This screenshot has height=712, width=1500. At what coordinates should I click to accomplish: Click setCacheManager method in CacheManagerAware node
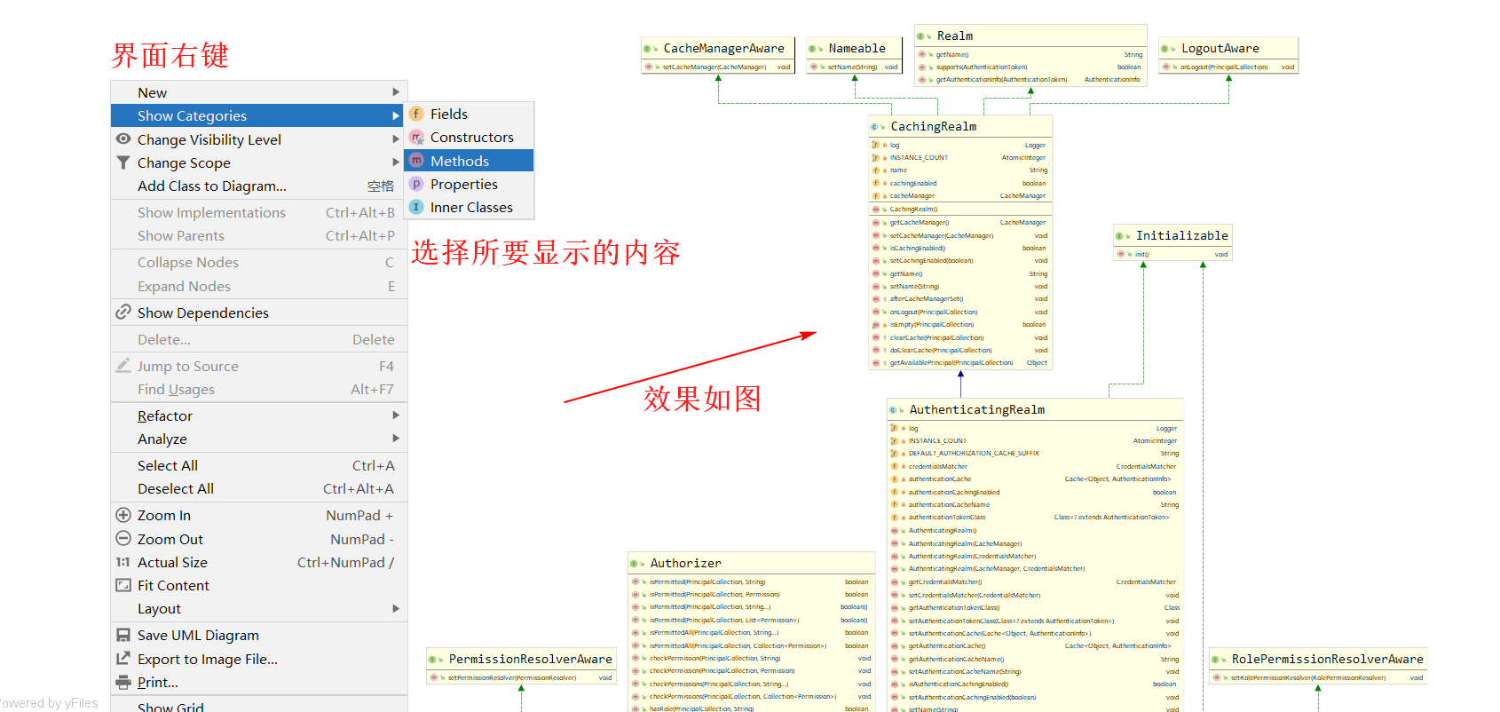pos(714,67)
